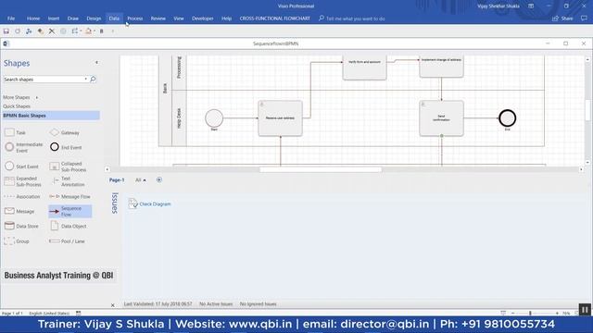The width and height of the screenshot is (593, 333).
Task: Select the Data Object shape
Action: (x=69, y=226)
